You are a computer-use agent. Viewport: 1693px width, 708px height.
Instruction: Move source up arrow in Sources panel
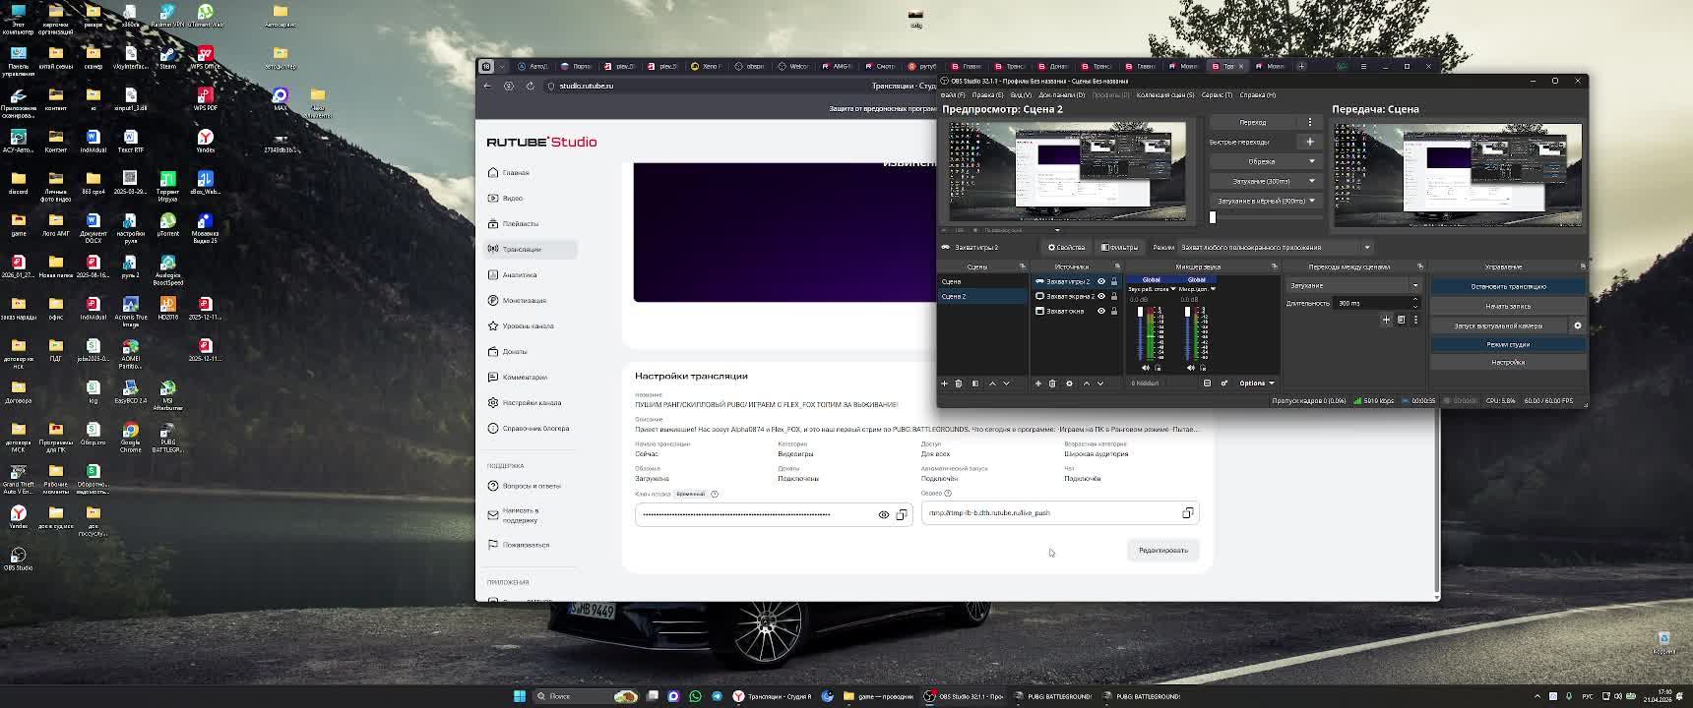pos(1087,383)
